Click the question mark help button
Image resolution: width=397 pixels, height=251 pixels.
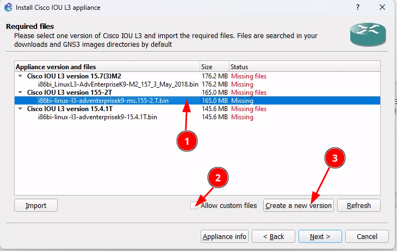pos(358,8)
